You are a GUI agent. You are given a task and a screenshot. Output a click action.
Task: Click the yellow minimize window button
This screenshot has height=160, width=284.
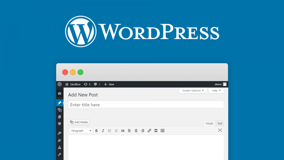pos(73,72)
